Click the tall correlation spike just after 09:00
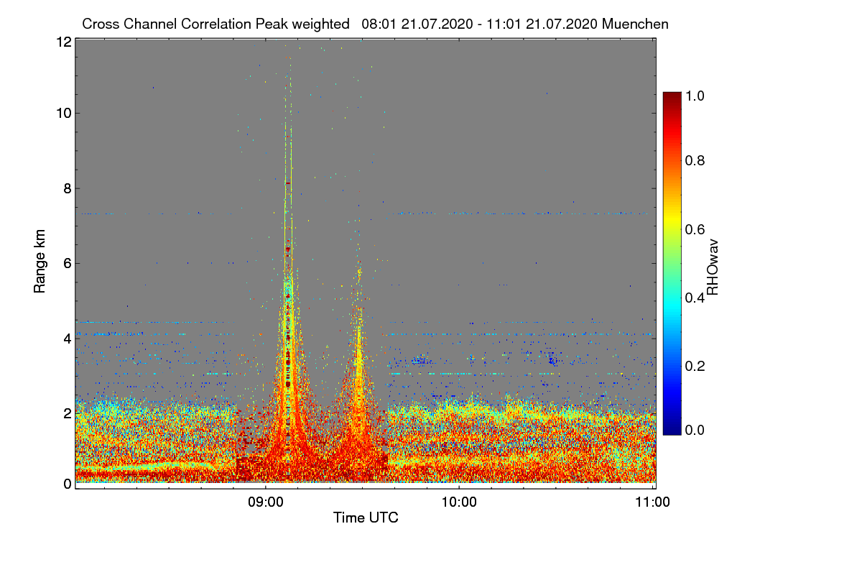The height and width of the screenshot is (575, 862). [x=288, y=287]
